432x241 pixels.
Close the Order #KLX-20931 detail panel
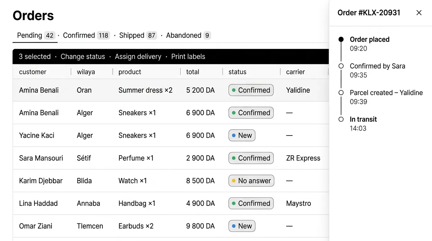419,13
